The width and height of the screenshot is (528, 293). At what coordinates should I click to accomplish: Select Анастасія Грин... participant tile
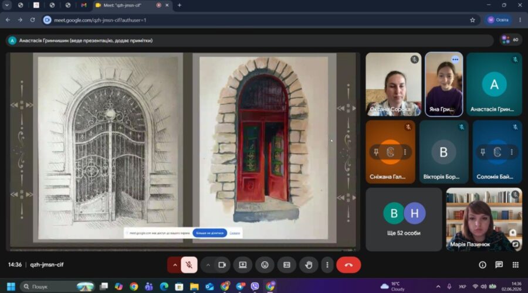[494, 84]
